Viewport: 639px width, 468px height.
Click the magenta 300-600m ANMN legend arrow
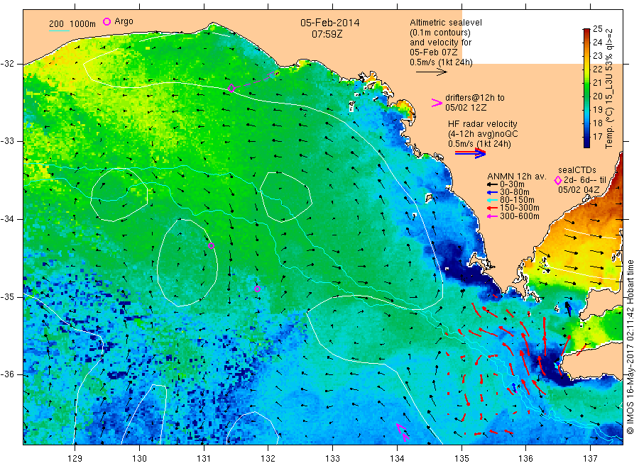492,216
